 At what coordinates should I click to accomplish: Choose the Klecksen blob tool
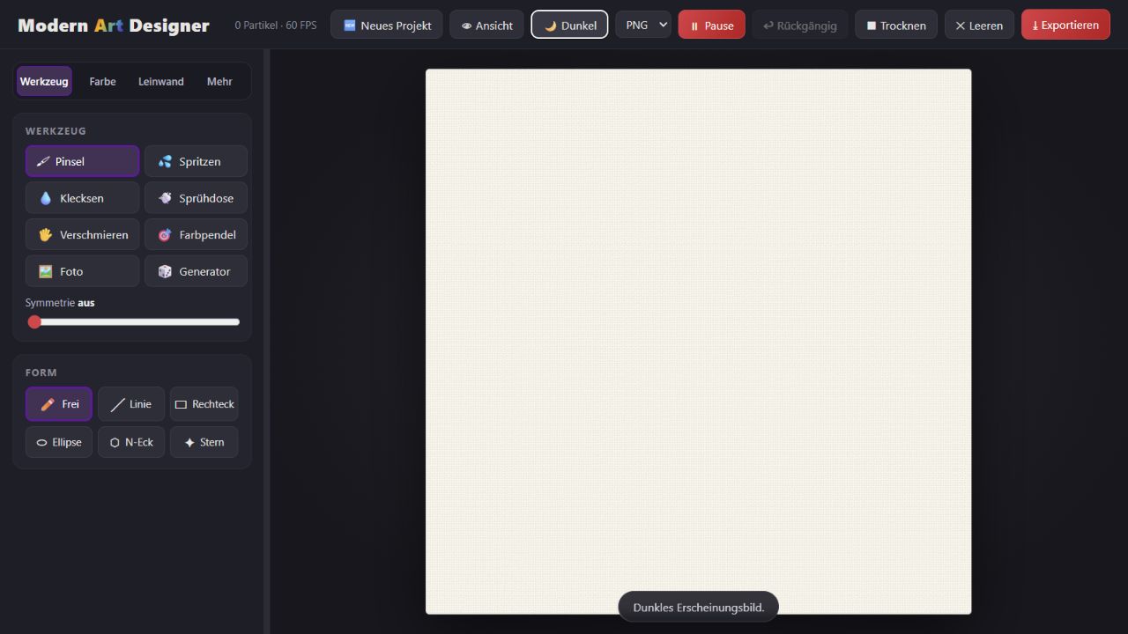click(x=82, y=198)
